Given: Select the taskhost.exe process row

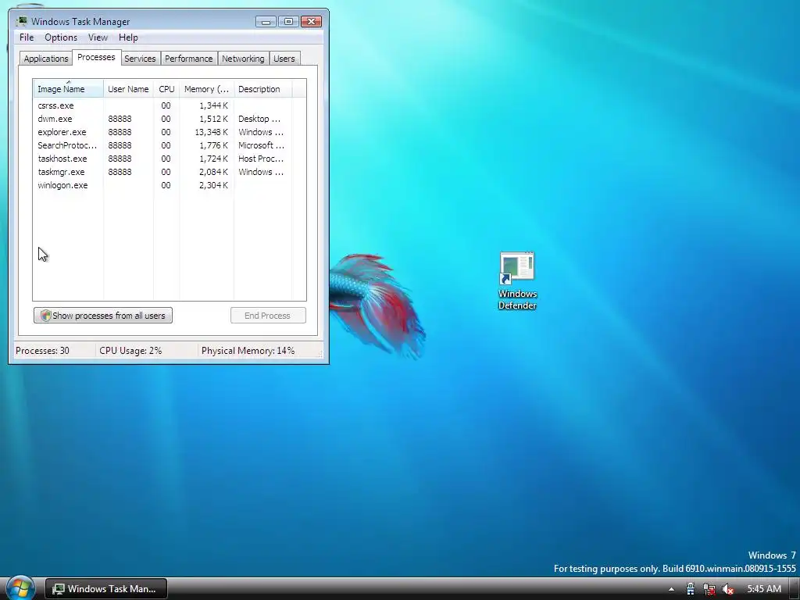Looking at the screenshot, I should [x=163, y=159].
